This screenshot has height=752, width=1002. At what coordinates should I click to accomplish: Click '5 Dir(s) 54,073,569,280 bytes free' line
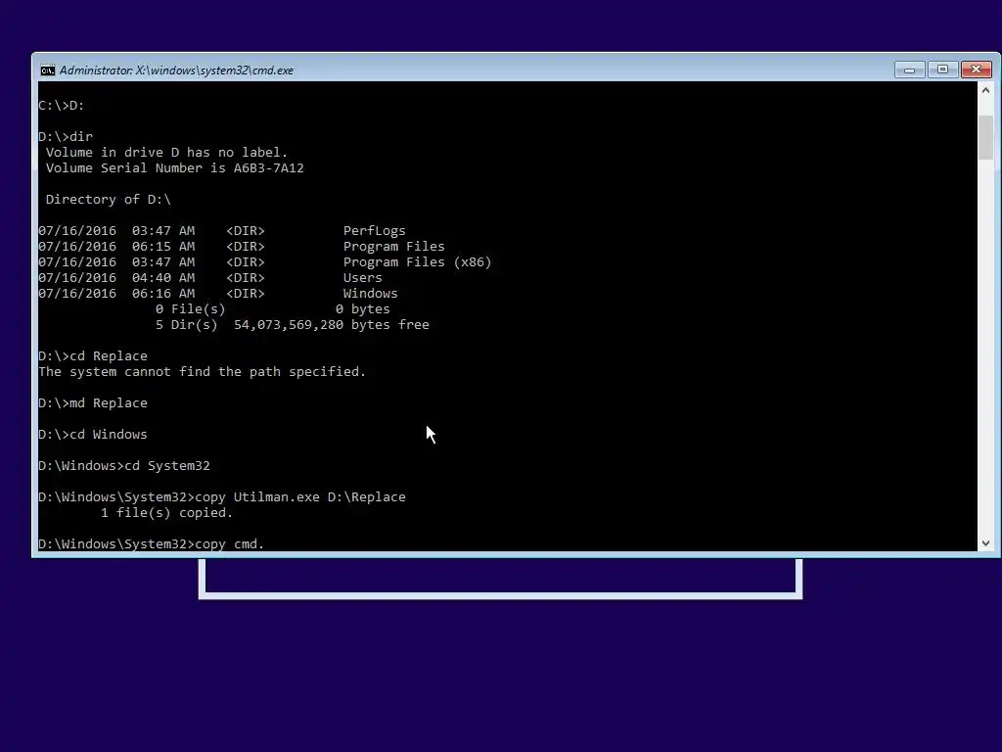292,325
